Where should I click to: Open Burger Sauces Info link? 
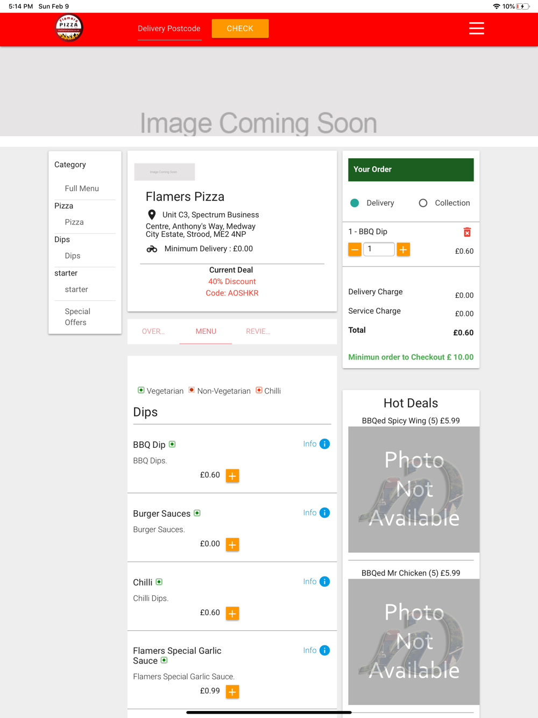[x=310, y=513]
